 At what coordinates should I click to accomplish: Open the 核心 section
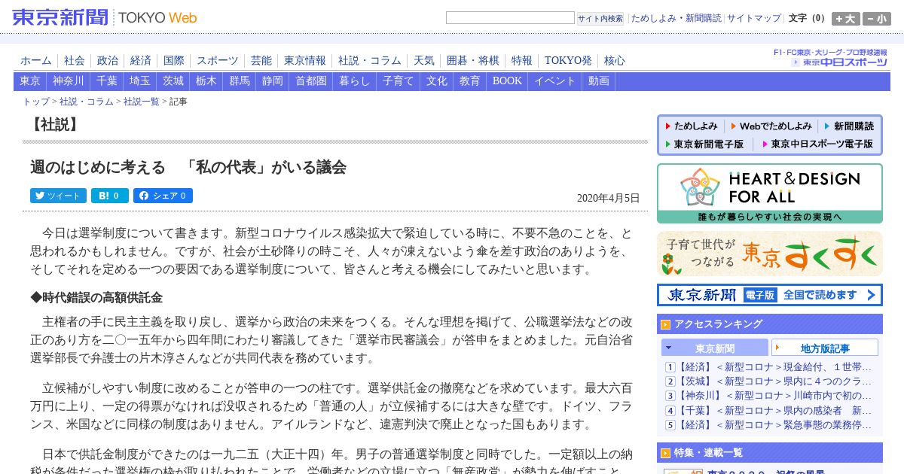click(615, 60)
